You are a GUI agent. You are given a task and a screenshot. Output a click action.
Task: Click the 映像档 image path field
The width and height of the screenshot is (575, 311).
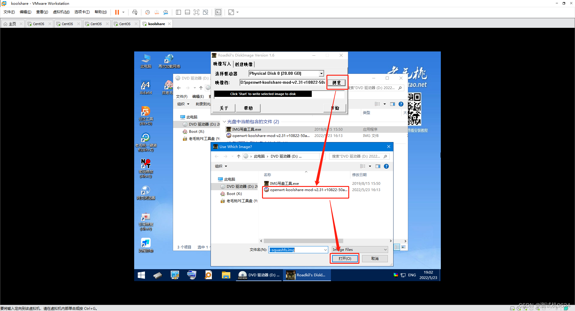282,83
